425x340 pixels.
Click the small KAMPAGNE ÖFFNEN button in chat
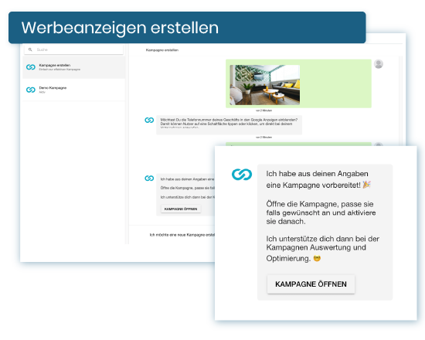click(181, 209)
